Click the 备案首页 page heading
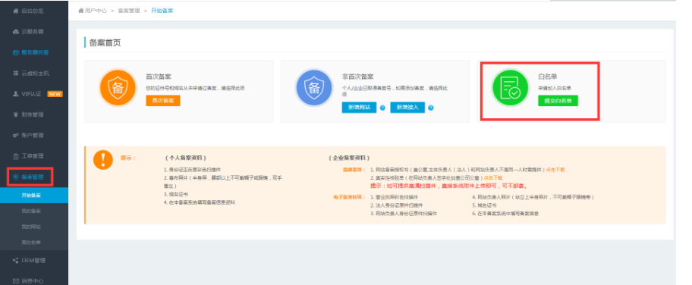The image size is (692, 285). tap(105, 42)
